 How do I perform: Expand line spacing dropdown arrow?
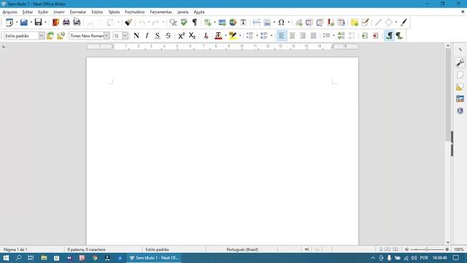pyautogui.click(x=333, y=36)
